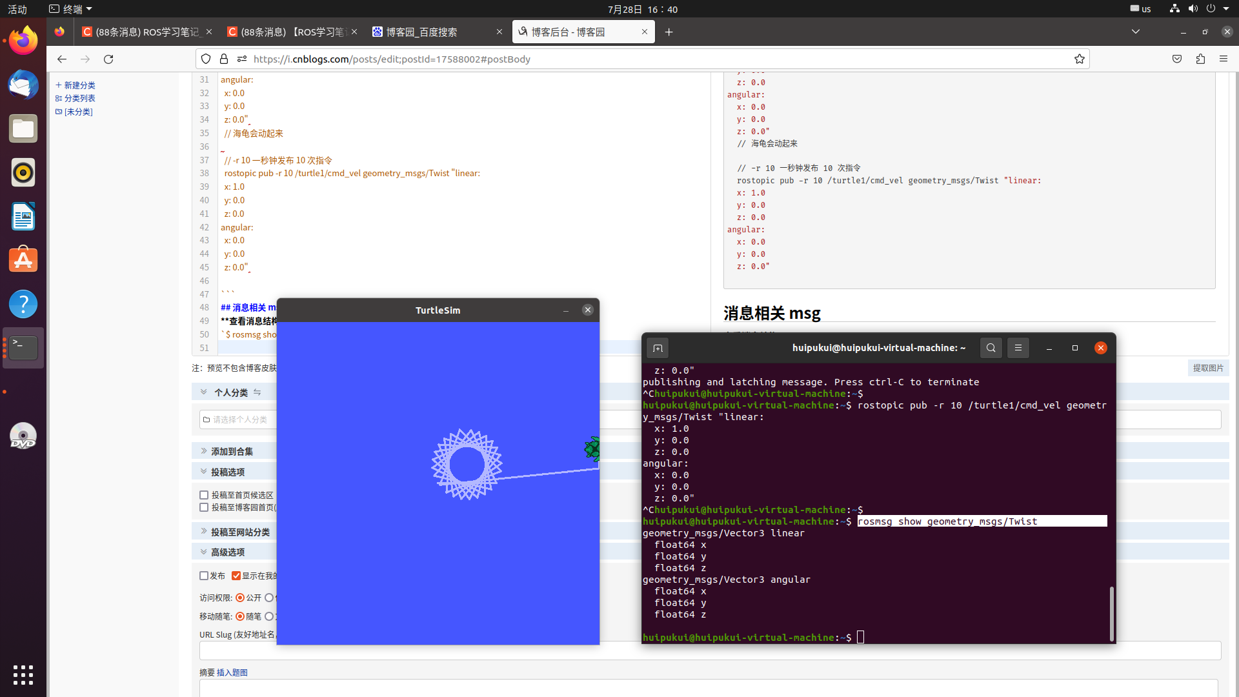Reload the cnblogs edit page
1239x697 pixels.
(108, 59)
